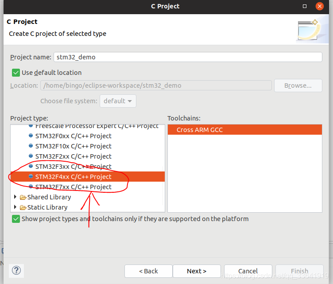Click the Static Library folder icon
The height and width of the screenshot is (284, 333).
click(x=23, y=207)
